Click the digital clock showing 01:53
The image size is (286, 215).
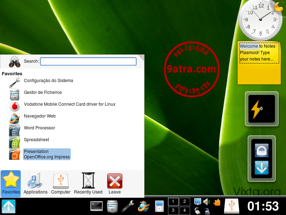[x=263, y=206]
